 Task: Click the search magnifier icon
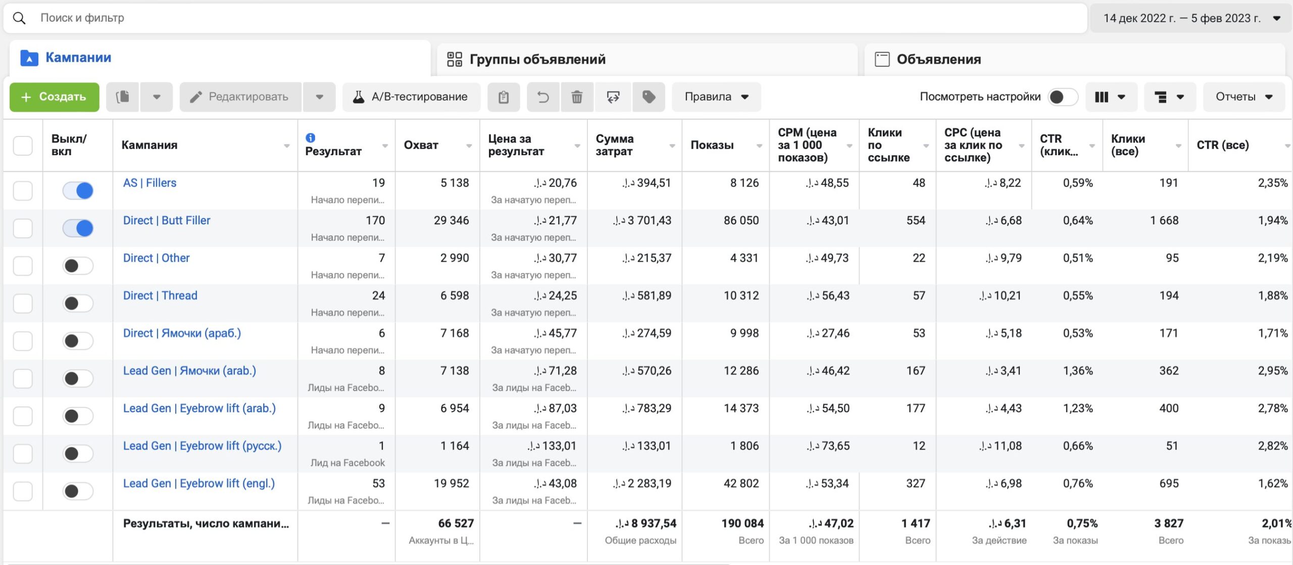coord(19,18)
